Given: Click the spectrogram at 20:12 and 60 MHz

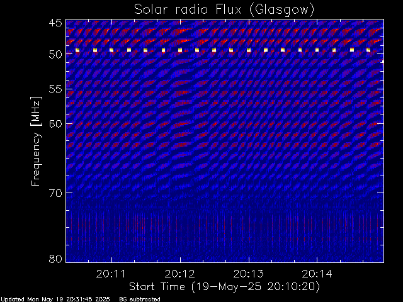Looking at the screenshot, I should pos(180,124).
